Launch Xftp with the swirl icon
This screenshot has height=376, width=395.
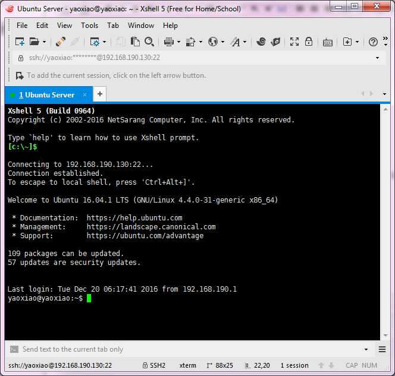(x=261, y=42)
